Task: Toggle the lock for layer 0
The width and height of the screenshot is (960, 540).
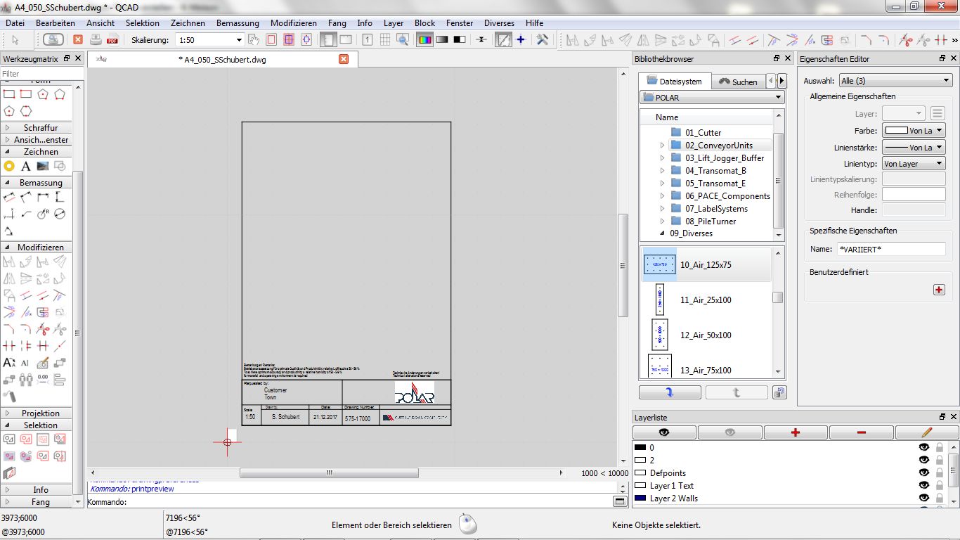Action: pyautogui.click(x=939, y=448)
